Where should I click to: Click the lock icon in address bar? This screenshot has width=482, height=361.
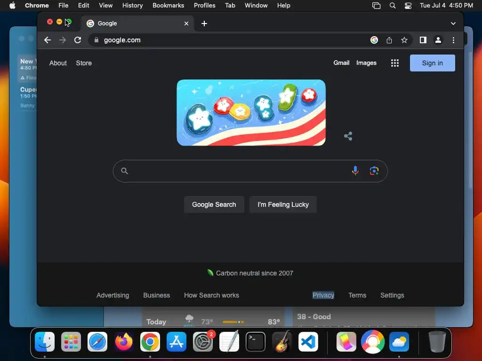pyautogui.click(x=96, y=40)
